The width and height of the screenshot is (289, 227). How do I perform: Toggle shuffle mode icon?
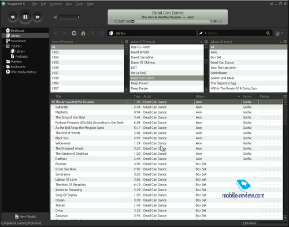115,21
